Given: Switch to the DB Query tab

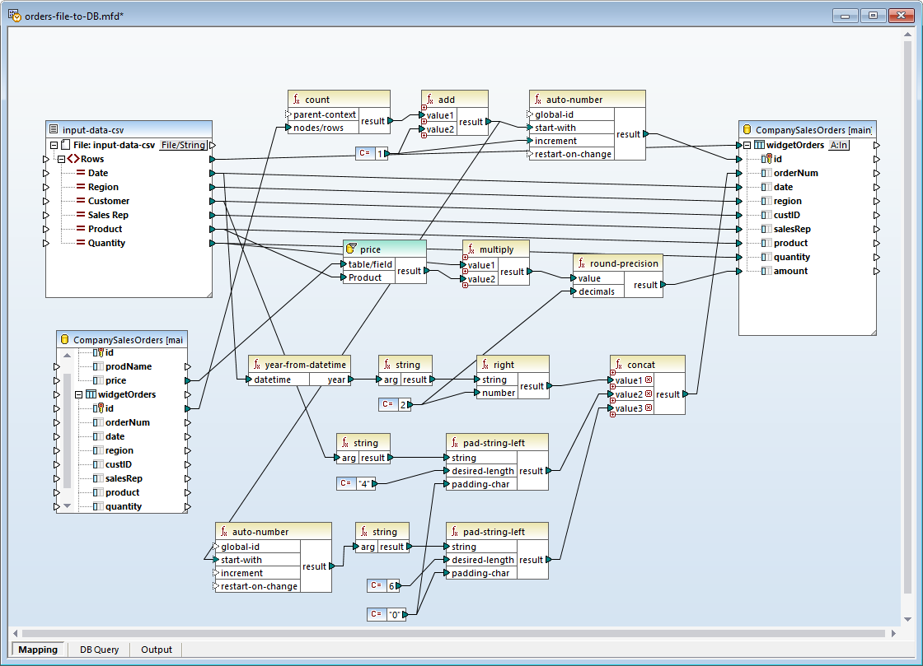Looking at the screenshot, I should 99,650.
